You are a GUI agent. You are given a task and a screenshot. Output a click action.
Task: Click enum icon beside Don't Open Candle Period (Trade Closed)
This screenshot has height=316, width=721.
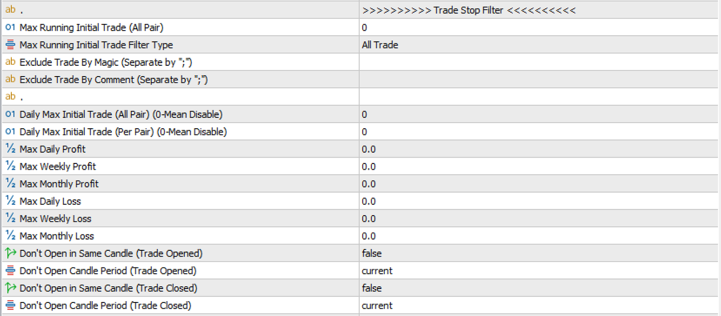click(10, 305)
